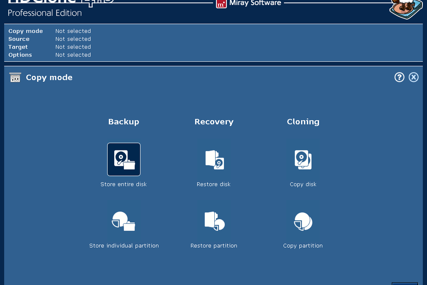Click Not selected value beside Copy mode row
Viewport: 427px width, 285px height.
coord(73,31)
